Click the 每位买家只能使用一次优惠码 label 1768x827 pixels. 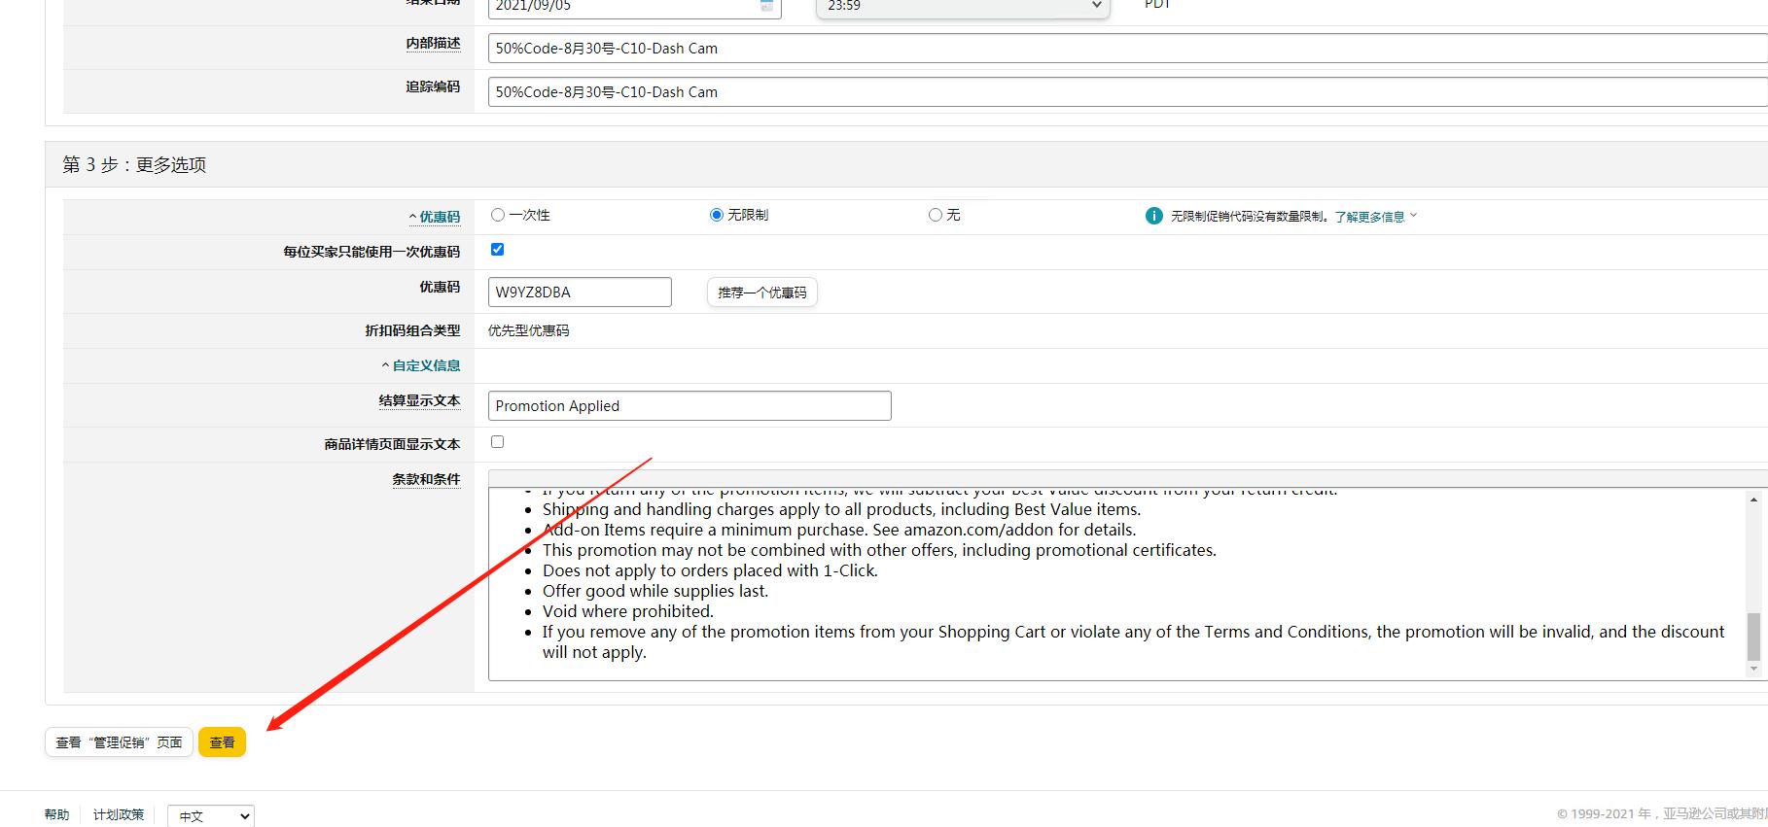371,252
